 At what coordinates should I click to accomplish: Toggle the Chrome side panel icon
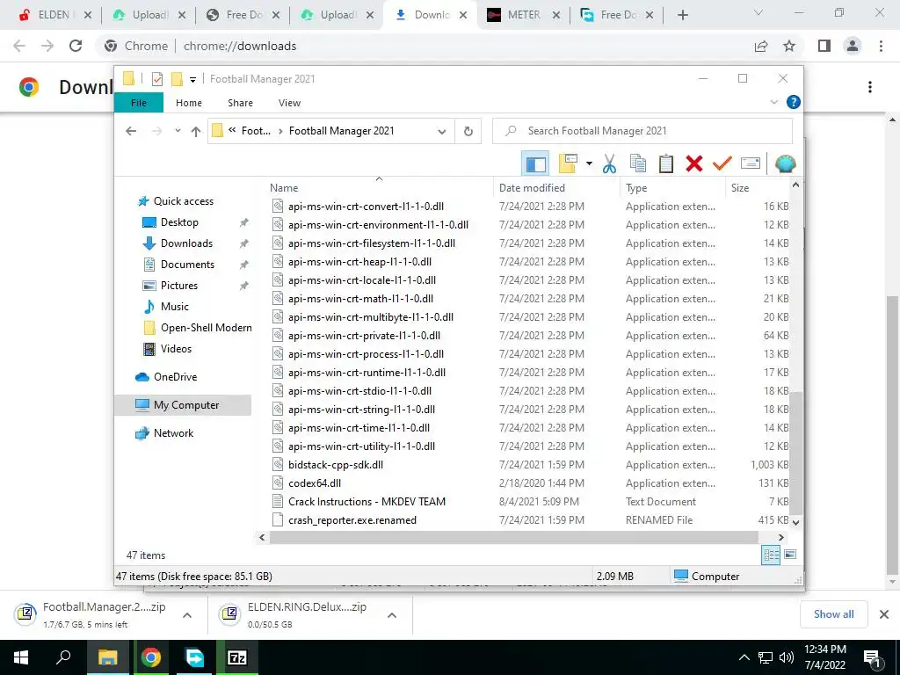pyautogui.click(x=824, y=46)
